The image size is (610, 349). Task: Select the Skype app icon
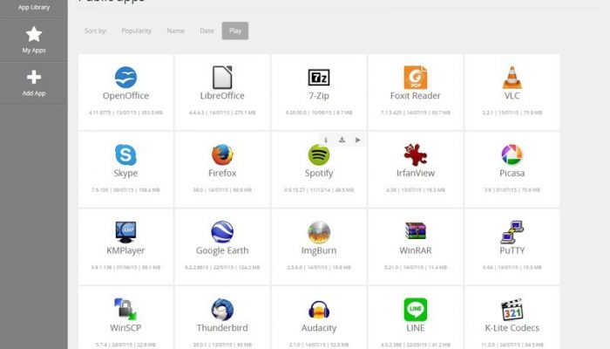125,154
